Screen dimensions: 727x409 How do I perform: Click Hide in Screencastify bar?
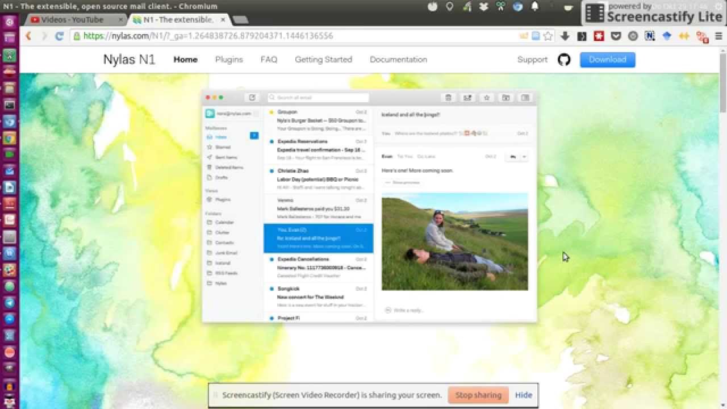(524, 395)
